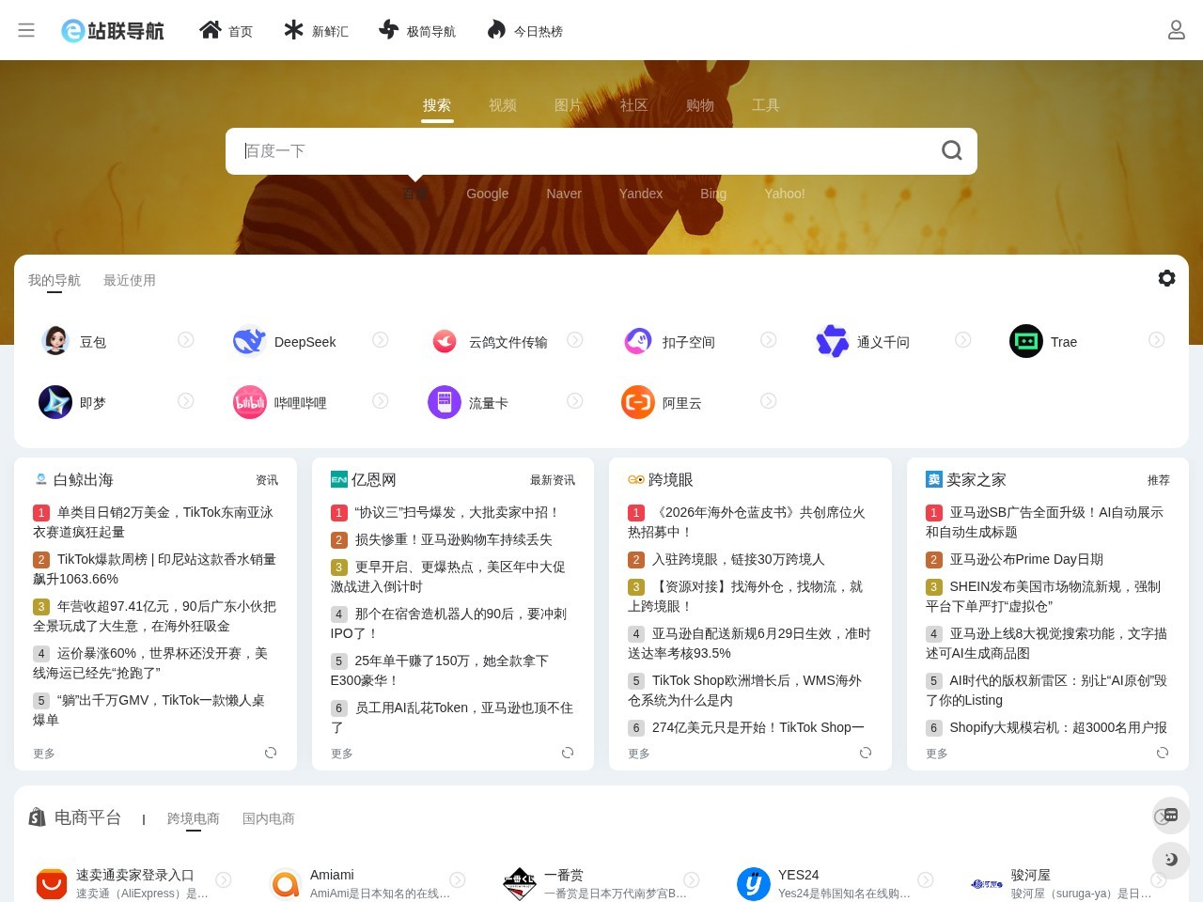Choose Yandex as the search engine

point(641,194)
